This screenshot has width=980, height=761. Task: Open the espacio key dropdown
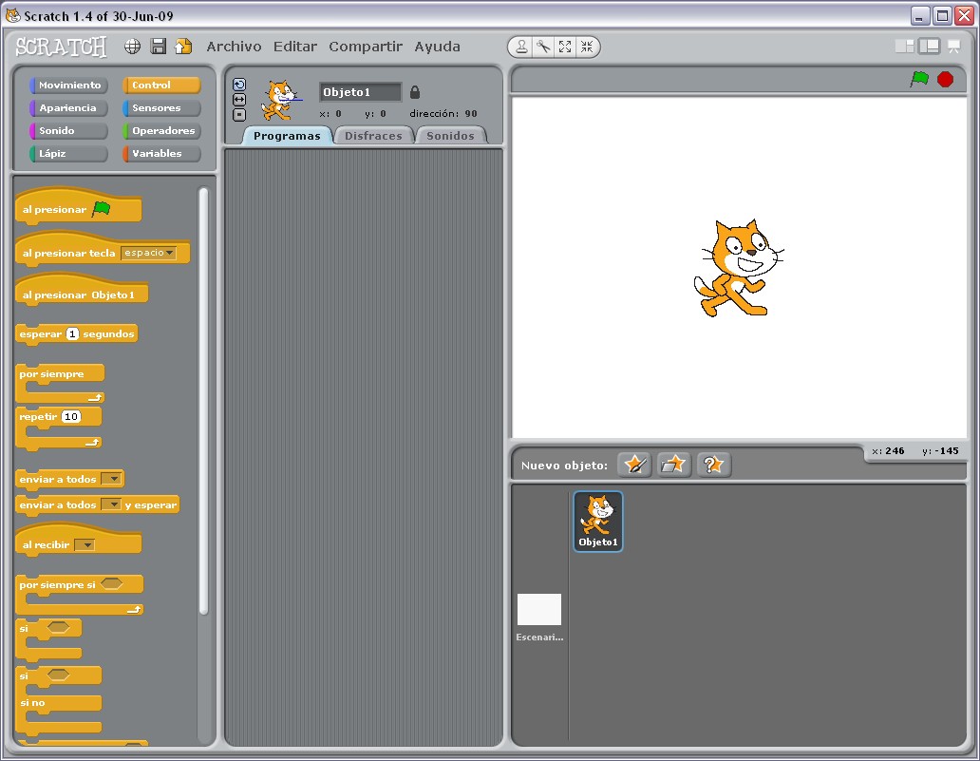tap(149, 253)
